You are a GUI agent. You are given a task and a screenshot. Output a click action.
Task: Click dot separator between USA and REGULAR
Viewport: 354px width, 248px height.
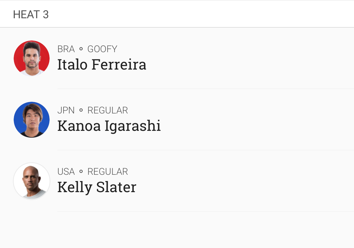pos(81,172)
